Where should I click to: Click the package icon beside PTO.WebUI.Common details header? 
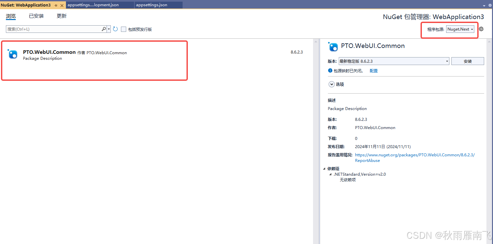[x=333, y=47]
